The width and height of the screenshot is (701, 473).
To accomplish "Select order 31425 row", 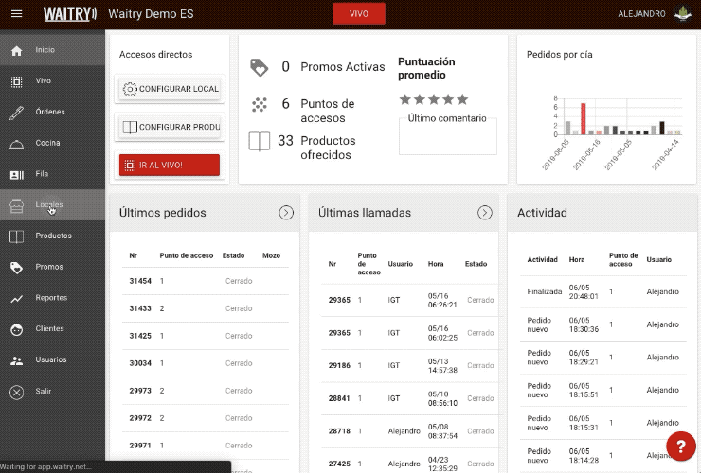I will [x=206, y=336].
